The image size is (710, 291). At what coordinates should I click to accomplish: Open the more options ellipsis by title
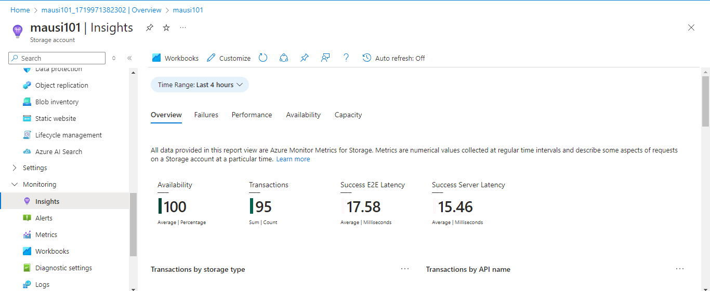[x=183, y=27]
